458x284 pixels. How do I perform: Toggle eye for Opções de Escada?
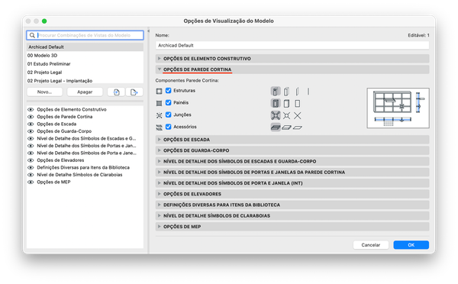[31, 124]
